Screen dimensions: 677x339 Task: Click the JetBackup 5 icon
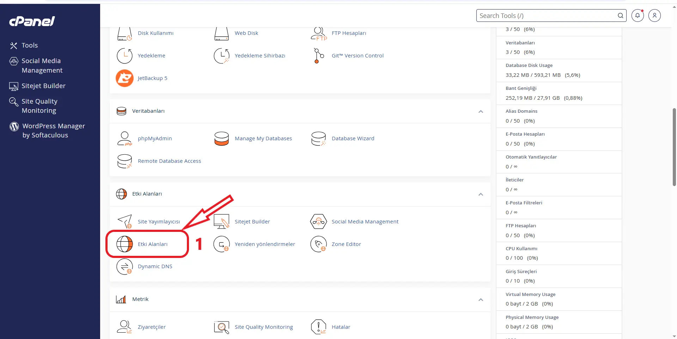click(124, 78)
